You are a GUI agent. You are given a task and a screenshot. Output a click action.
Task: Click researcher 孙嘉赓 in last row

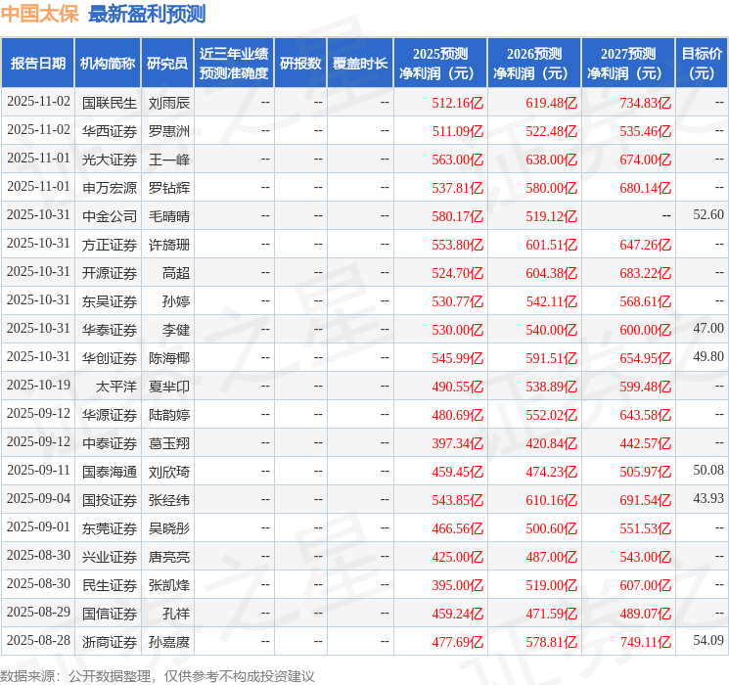[x=168, y=642]
